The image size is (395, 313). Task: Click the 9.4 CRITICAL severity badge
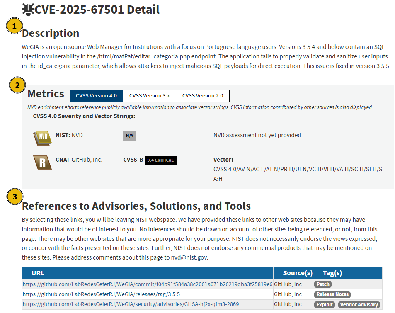(160, 160)
